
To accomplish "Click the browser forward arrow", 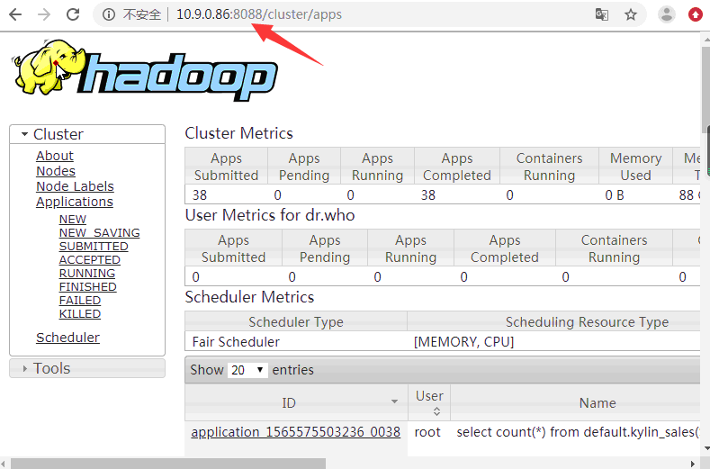I will pyautogui.click(x=44, y=14).
